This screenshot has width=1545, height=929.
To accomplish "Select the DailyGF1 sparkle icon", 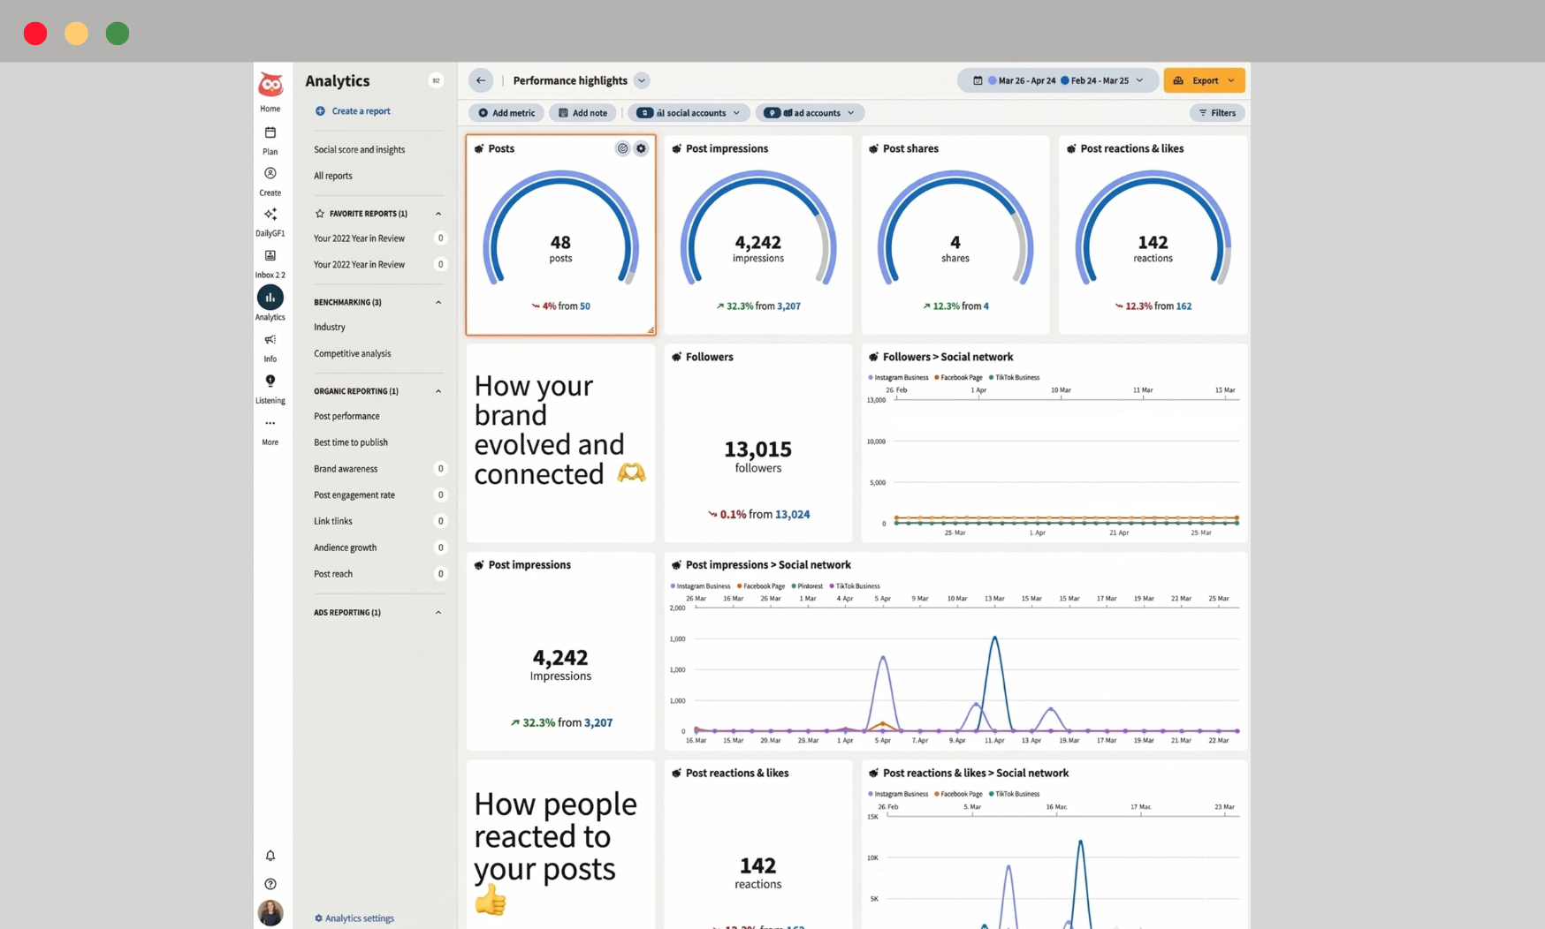I will (x=270, y=215).
